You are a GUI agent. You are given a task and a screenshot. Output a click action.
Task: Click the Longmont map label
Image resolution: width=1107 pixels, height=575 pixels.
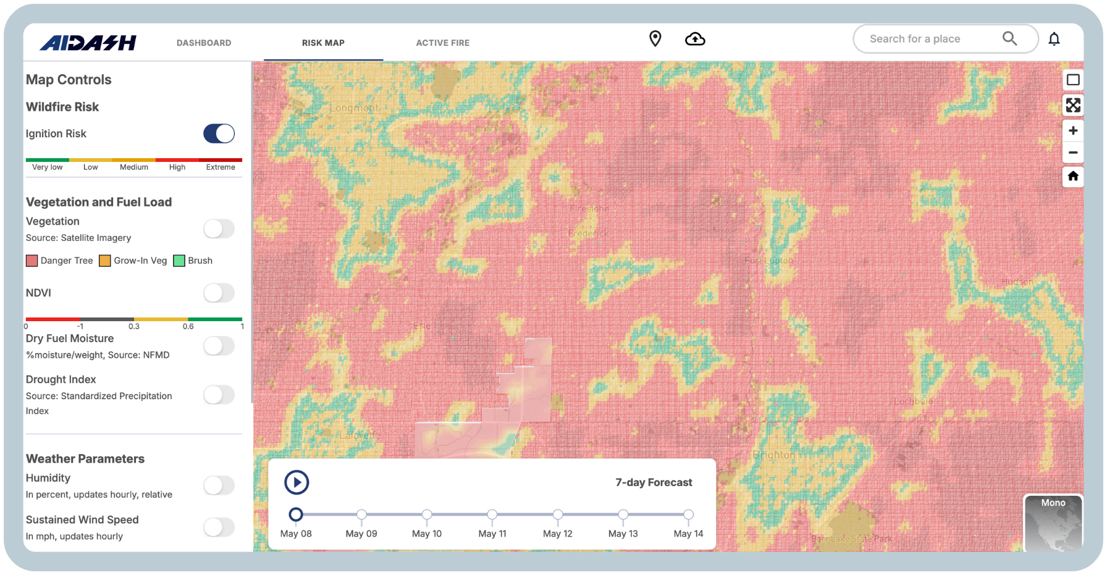355,108
